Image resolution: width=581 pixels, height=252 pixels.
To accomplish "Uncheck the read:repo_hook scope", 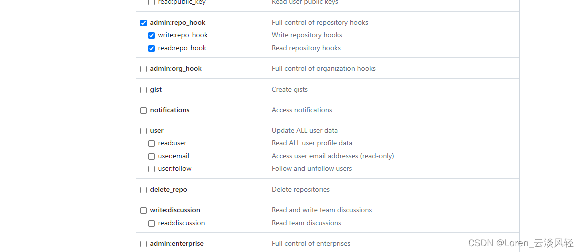I will pos(151,48).
